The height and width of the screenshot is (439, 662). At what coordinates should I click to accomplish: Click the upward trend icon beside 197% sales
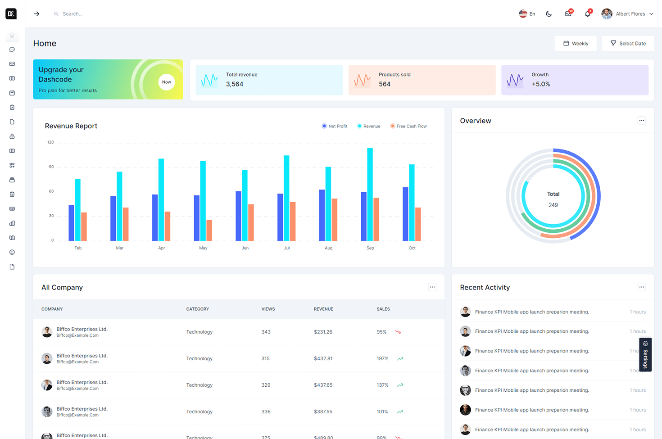(400, 358)
